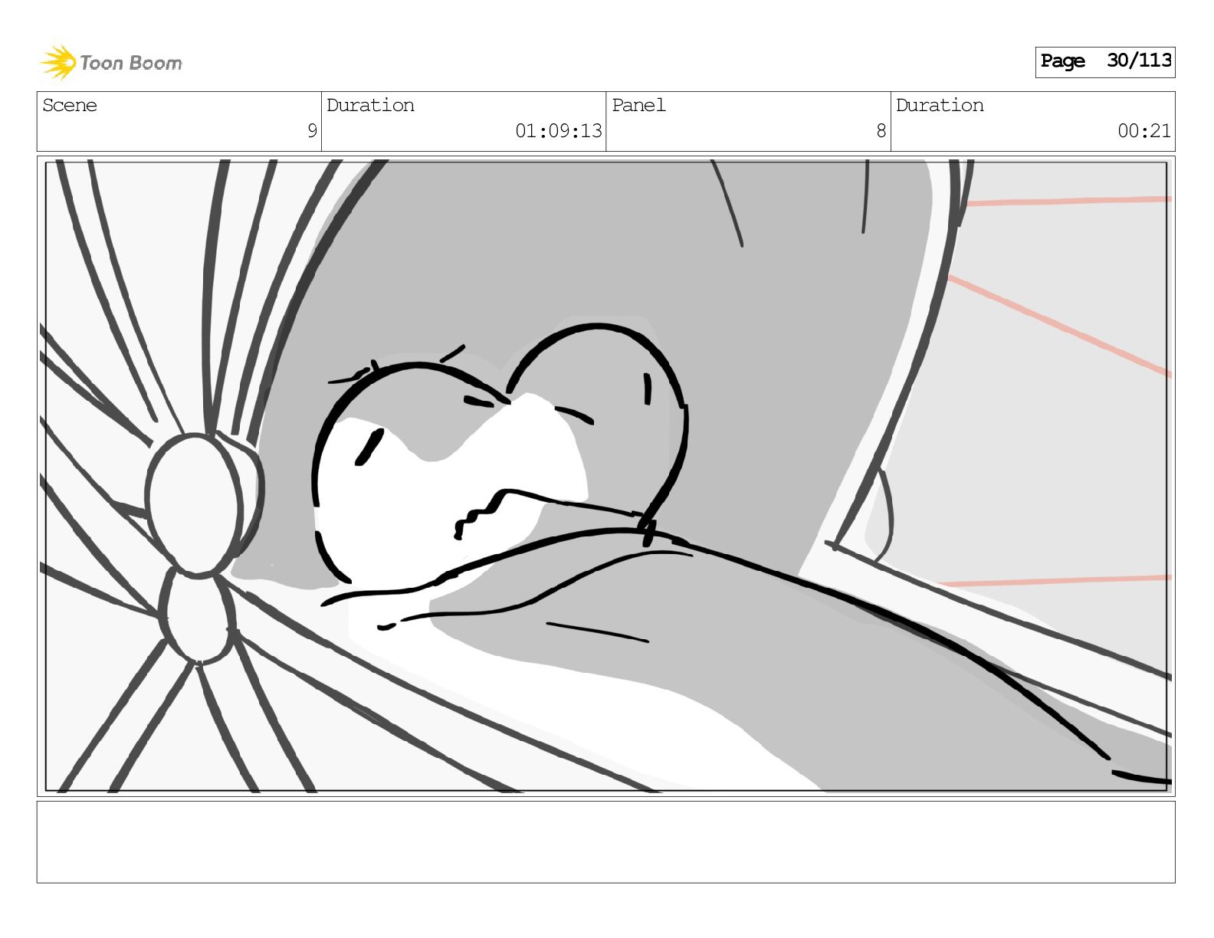Select panel number 8 value
1214x938 pixels.
coord(881,131)
